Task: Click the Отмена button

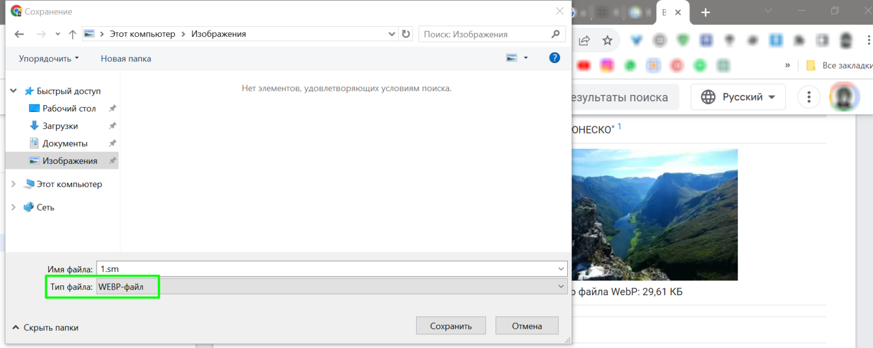Action: (x=527, y=326)
